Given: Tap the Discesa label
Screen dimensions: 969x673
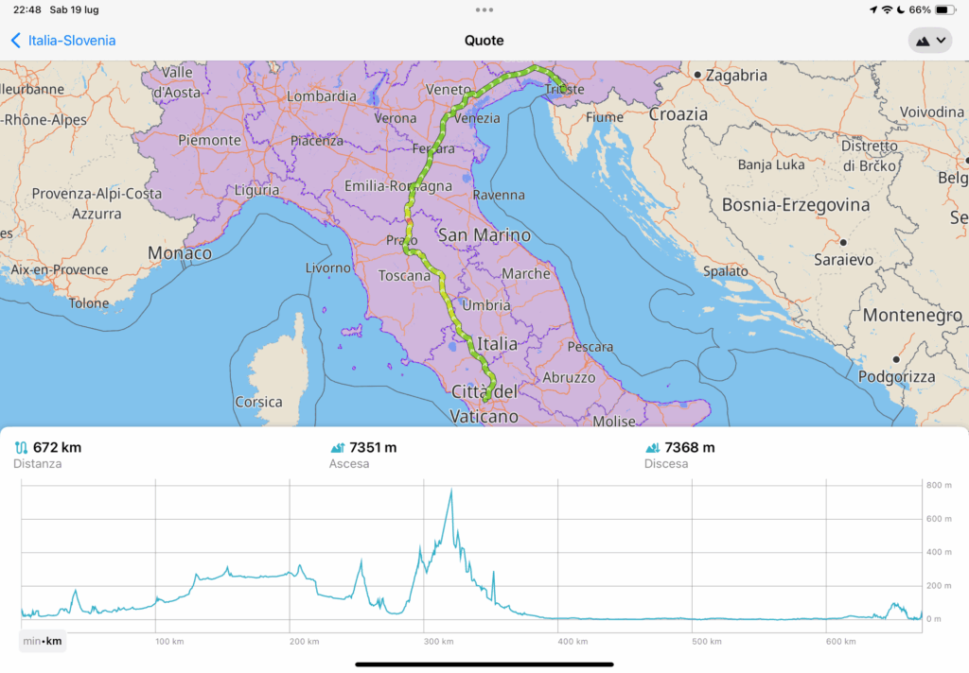Looking at the screenshot, I should [x=666, y=464].
